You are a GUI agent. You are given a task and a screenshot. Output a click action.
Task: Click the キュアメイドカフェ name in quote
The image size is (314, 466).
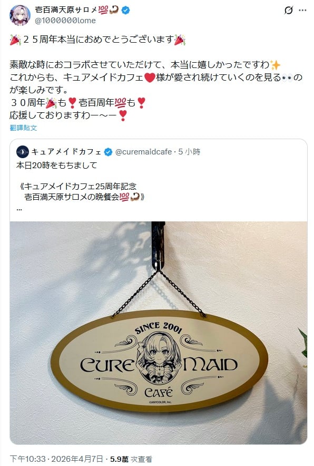[x=66, y=152]
